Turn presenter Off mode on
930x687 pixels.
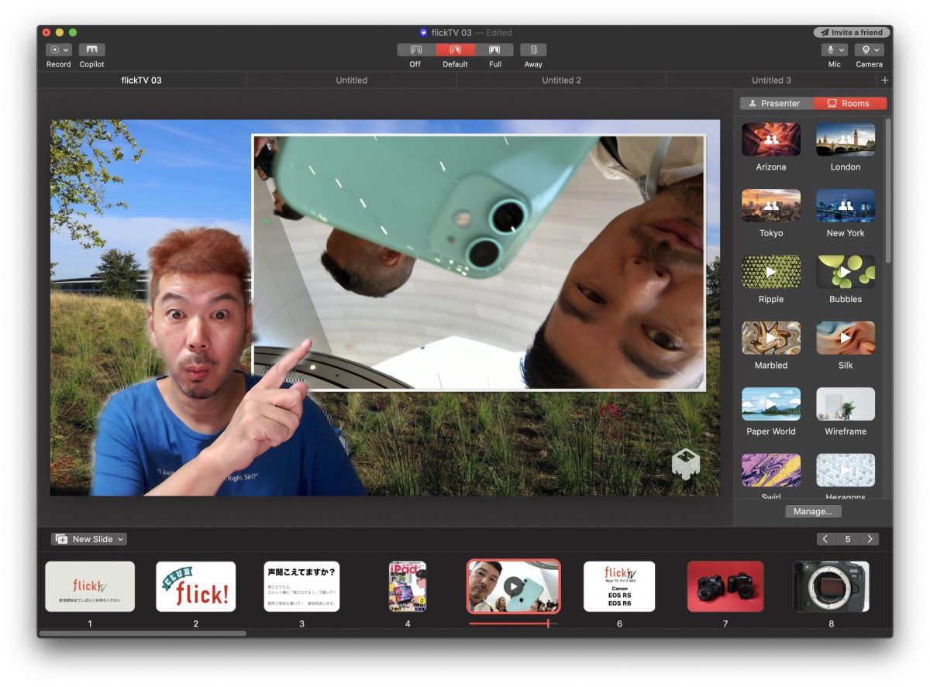(x=416, y=50)
